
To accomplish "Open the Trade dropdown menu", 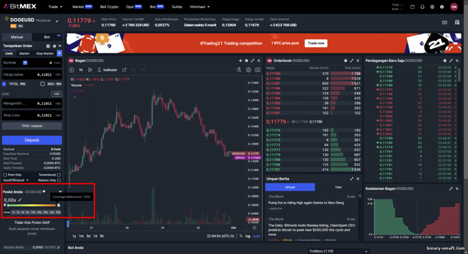I will pos(55,6).
